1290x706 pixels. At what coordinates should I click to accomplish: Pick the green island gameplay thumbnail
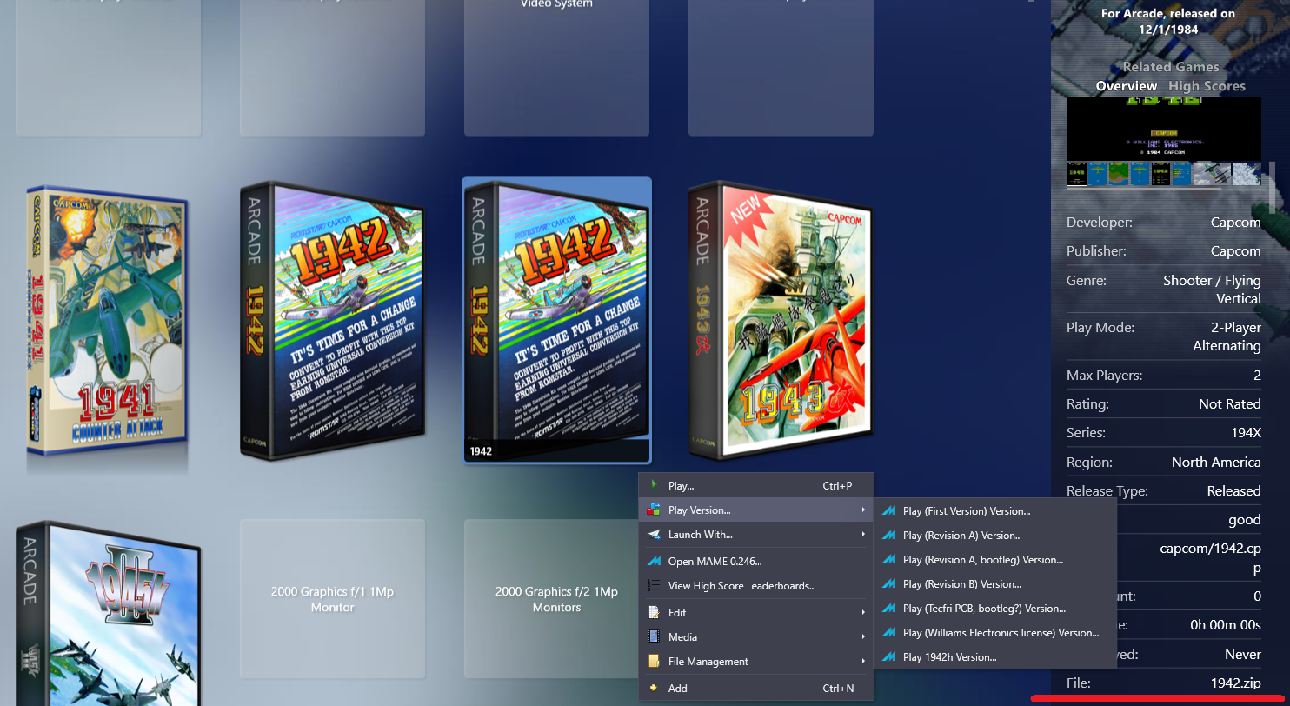click(1118, 174)
